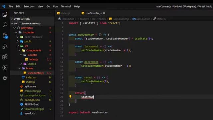Open the Explorer view in activity bar
This screenshot has height=120, width=213.
tap(5, 14)
